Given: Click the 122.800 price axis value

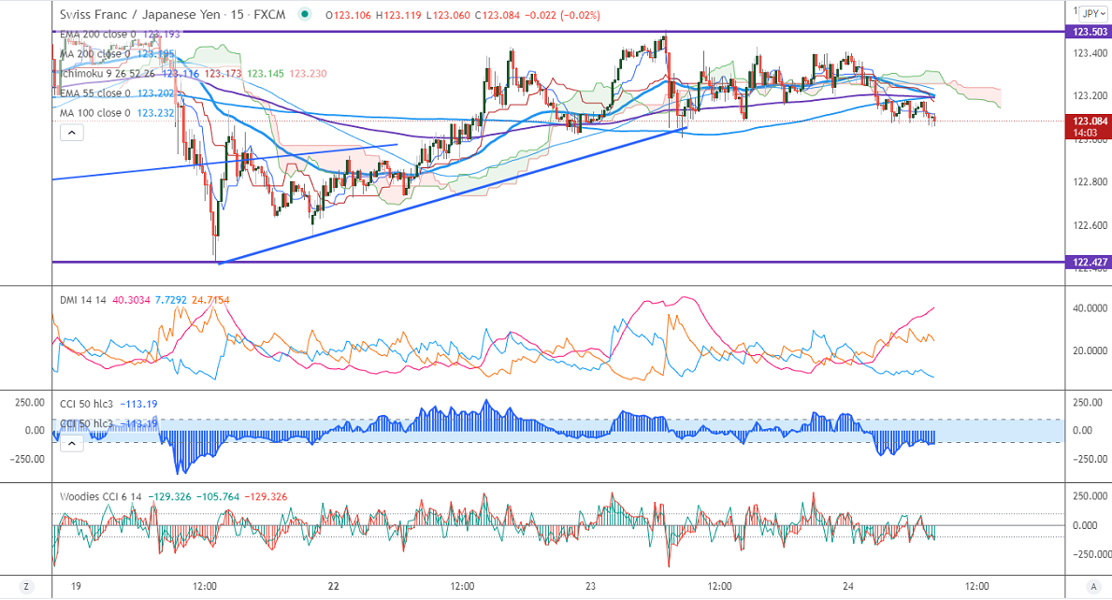Looking at the screenshot, I should pyautogui.click(x=1090, y=182).
